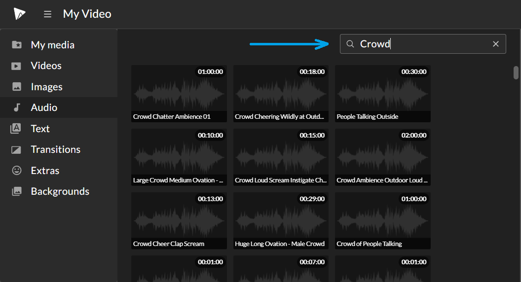This screenshot has height=282, width=521.
Task: Click the Backgrounds icon
Action: click(x=17, y=191)
